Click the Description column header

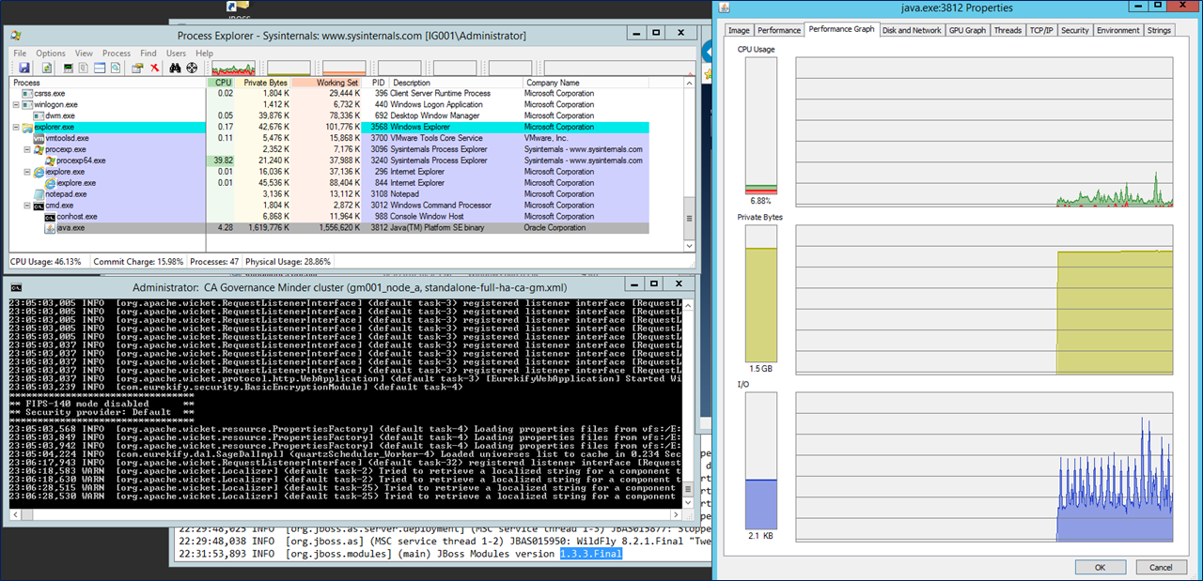coord(456,83)
